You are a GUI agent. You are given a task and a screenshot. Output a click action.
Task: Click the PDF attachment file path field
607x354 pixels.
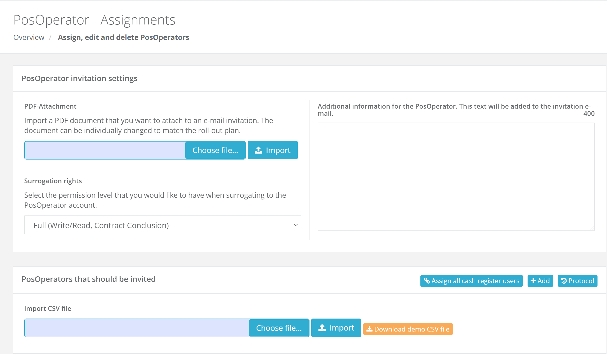(105, 150)
